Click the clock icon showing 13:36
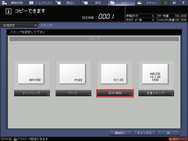 [x=3, y=139]
